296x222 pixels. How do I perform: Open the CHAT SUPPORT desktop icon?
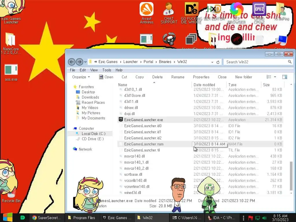click(169, 13)
